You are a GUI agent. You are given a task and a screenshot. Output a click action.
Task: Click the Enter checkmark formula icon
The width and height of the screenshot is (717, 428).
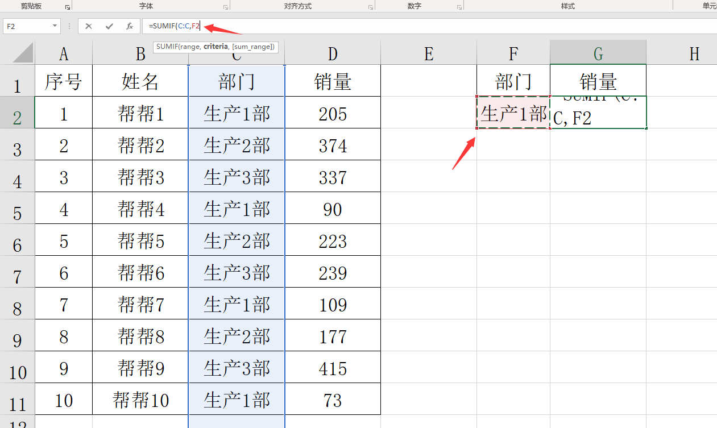(109, 26)
